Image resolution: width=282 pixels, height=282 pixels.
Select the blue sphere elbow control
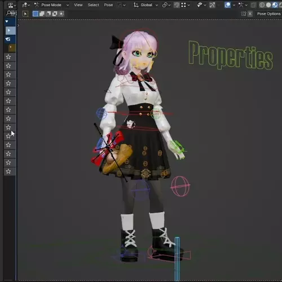102,113
